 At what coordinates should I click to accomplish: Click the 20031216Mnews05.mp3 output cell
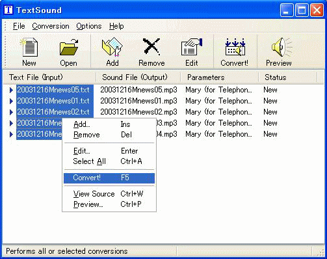coord(138,90)
